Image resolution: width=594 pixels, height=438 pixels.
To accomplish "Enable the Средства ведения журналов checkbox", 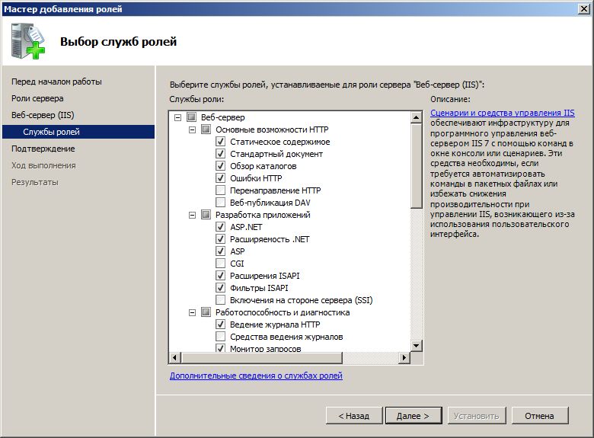I will click(220, 337).
